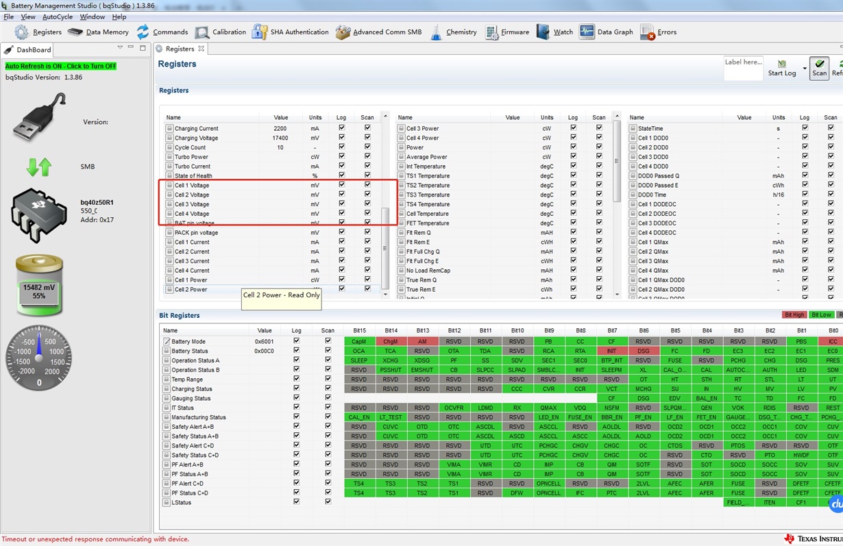Click the CAL_EN bit of Manufacturing Status
Viewport: 843px width, 546px height.
359,417
